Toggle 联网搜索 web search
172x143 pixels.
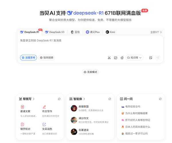click(x=46, y=58)
